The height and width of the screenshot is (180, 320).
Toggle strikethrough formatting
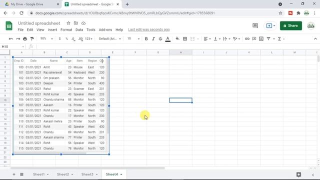point(160,39)
